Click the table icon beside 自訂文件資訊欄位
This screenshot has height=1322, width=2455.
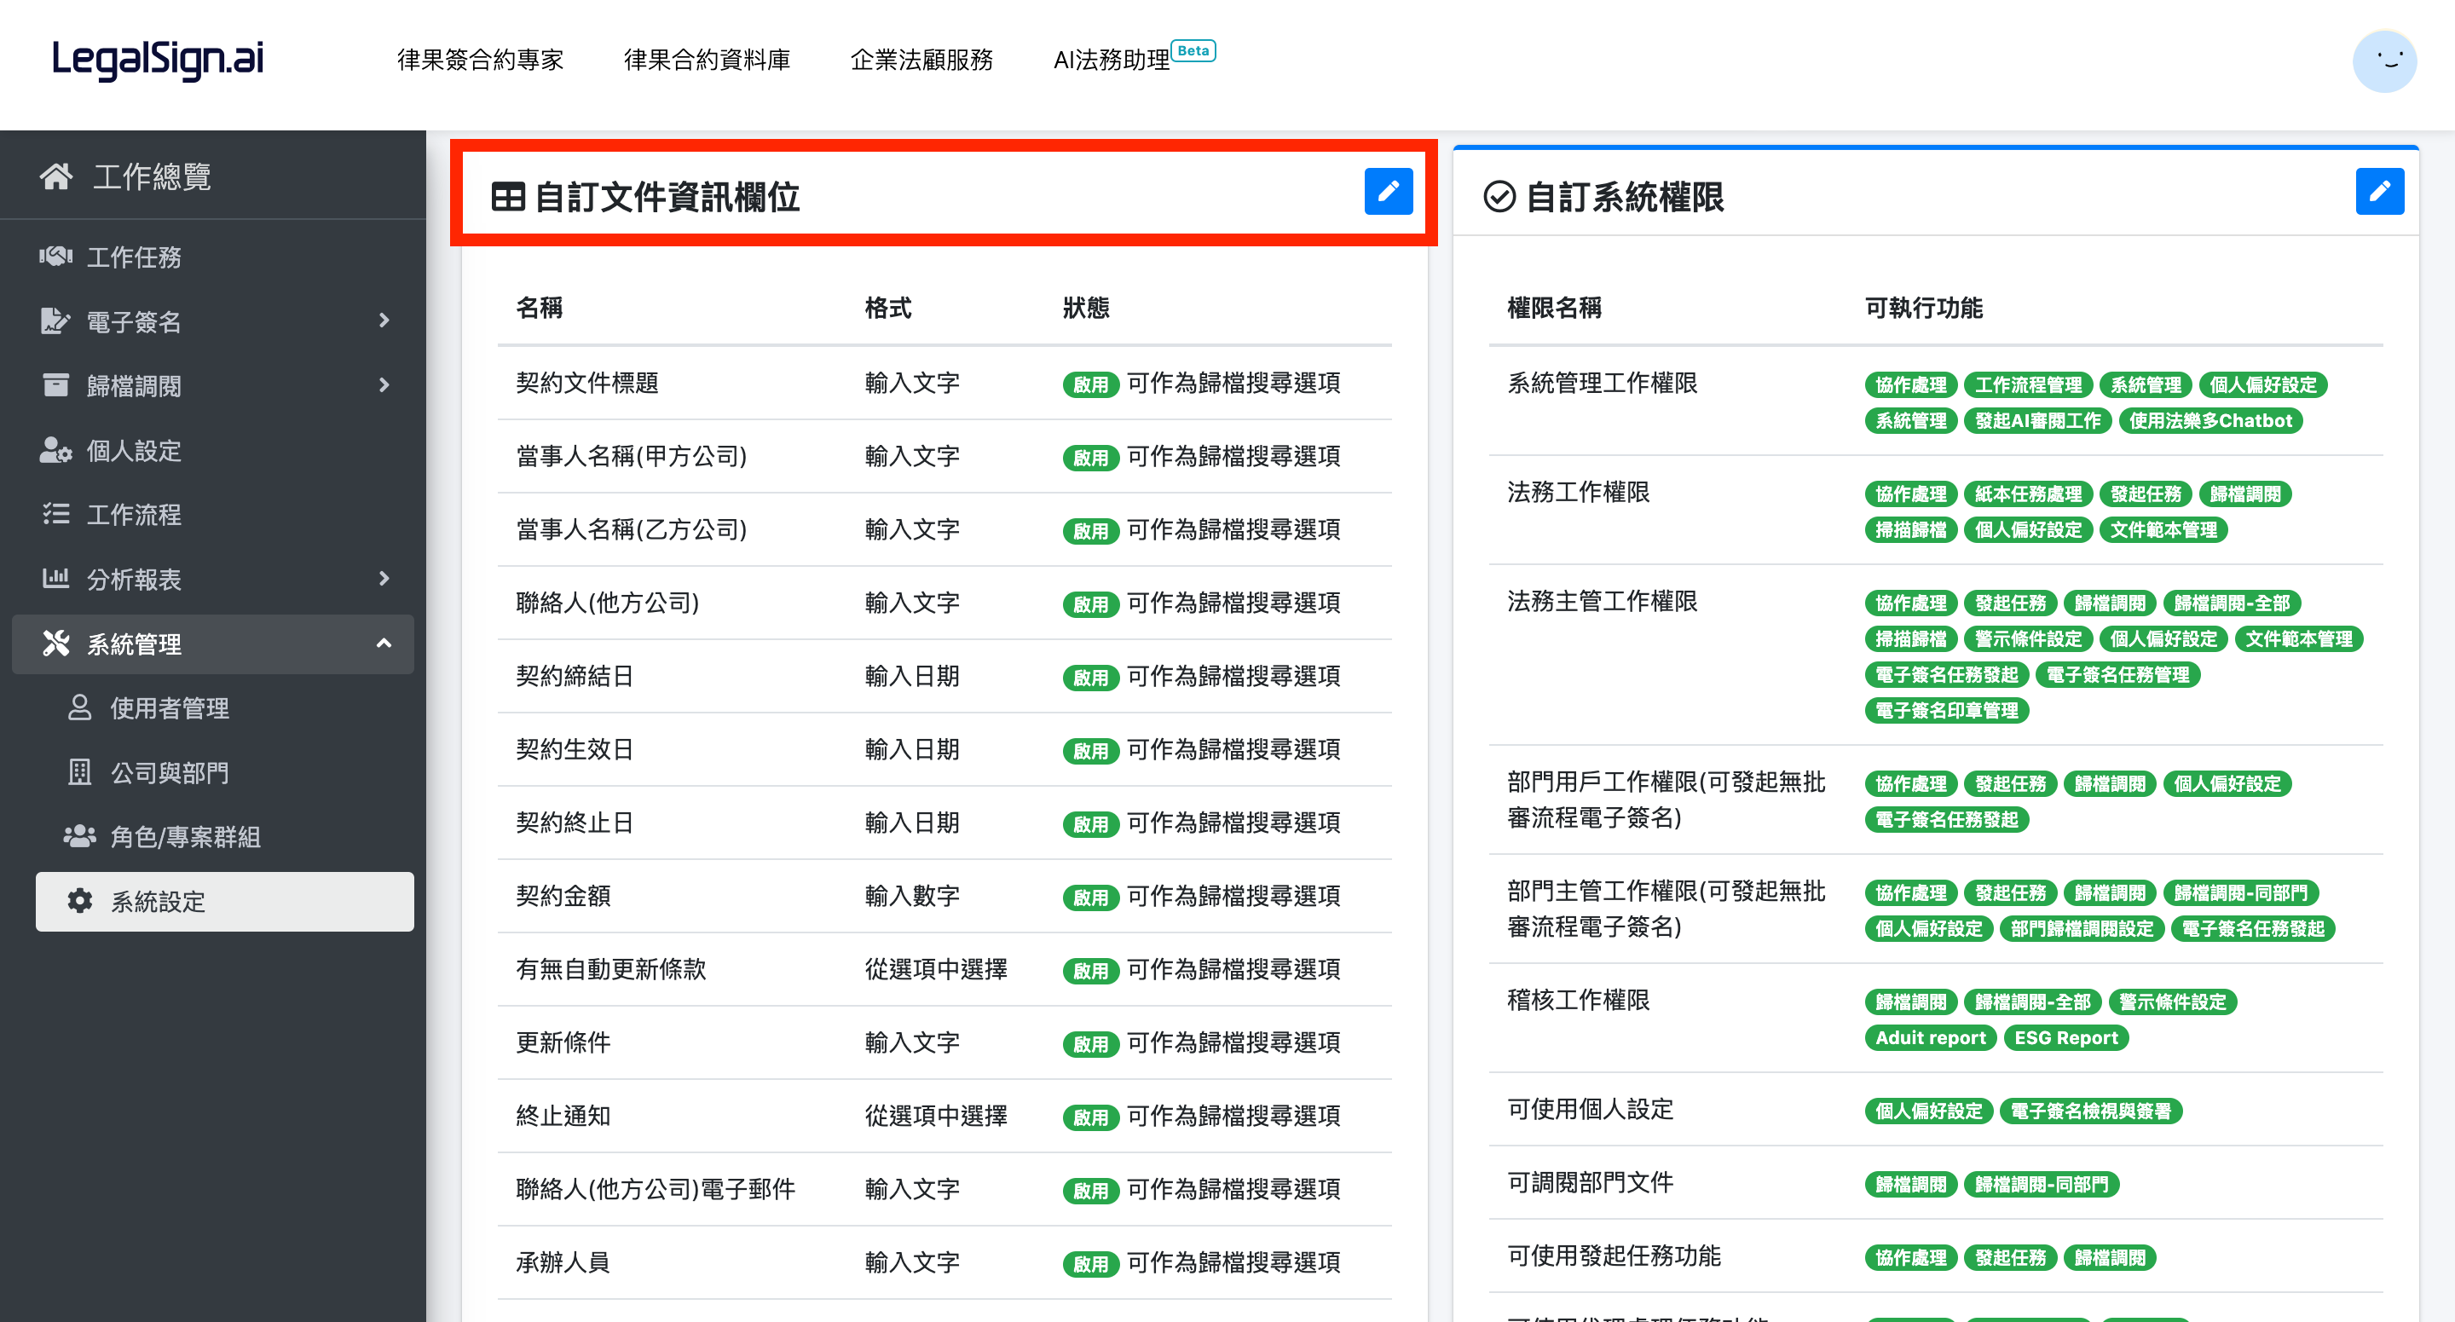click(508, 197)
